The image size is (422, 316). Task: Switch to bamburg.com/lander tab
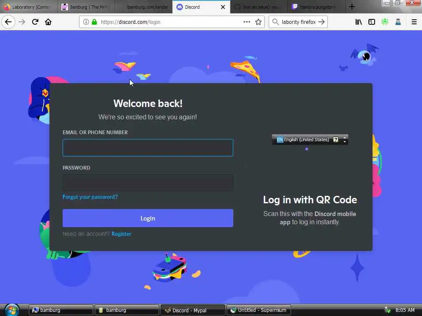[143, 7]
